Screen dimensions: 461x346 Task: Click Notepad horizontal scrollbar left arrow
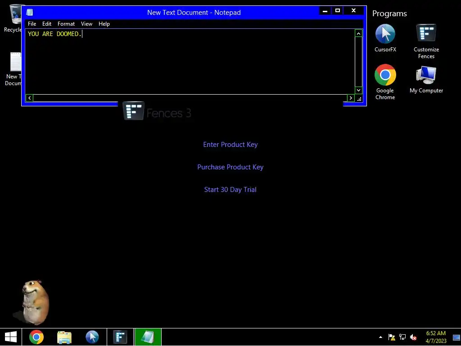click(29, 98)
